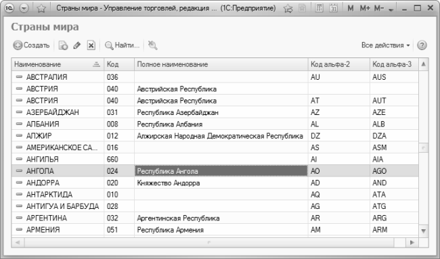Click Код альфа-2 column header
The width and height of the screenshot is (440, 259).
[339, 64]
